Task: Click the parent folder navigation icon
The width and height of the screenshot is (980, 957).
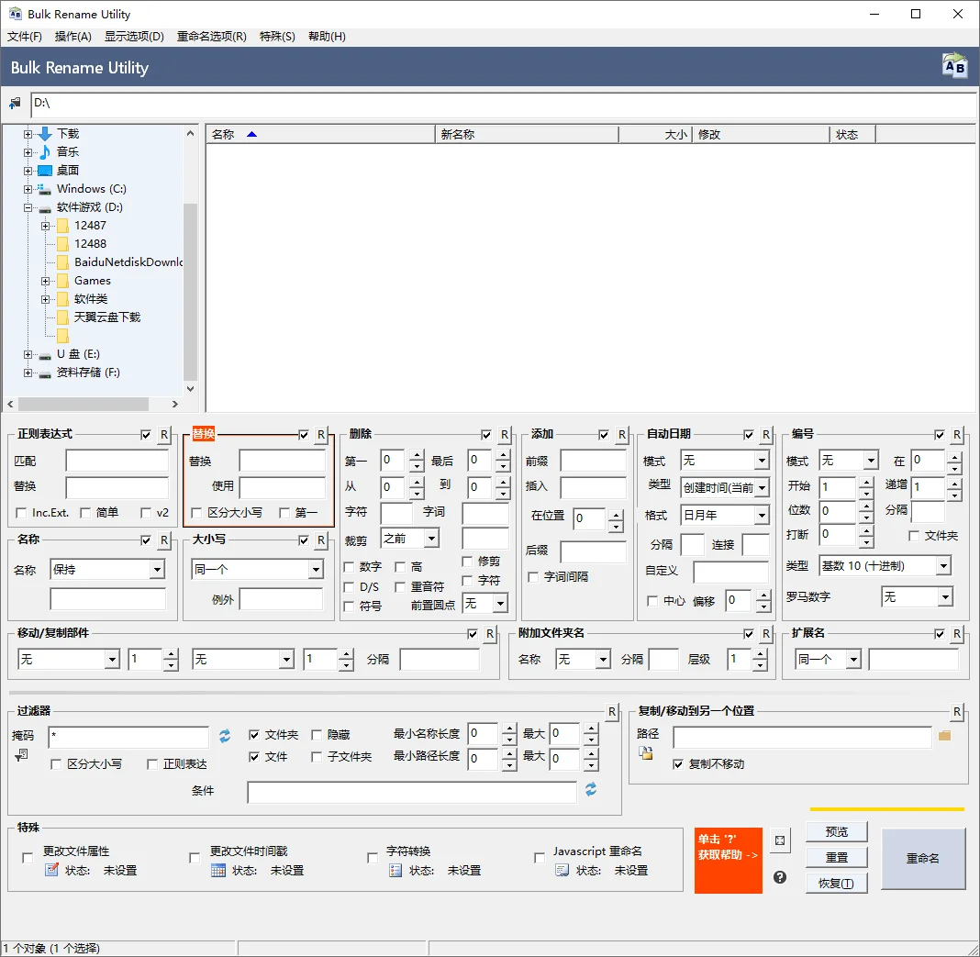Action: pos(13,103)
